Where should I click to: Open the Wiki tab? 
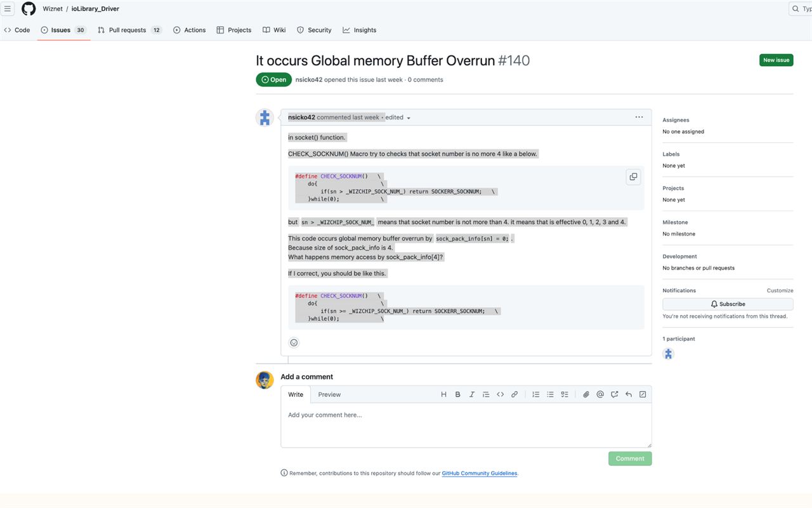[274, 30]
